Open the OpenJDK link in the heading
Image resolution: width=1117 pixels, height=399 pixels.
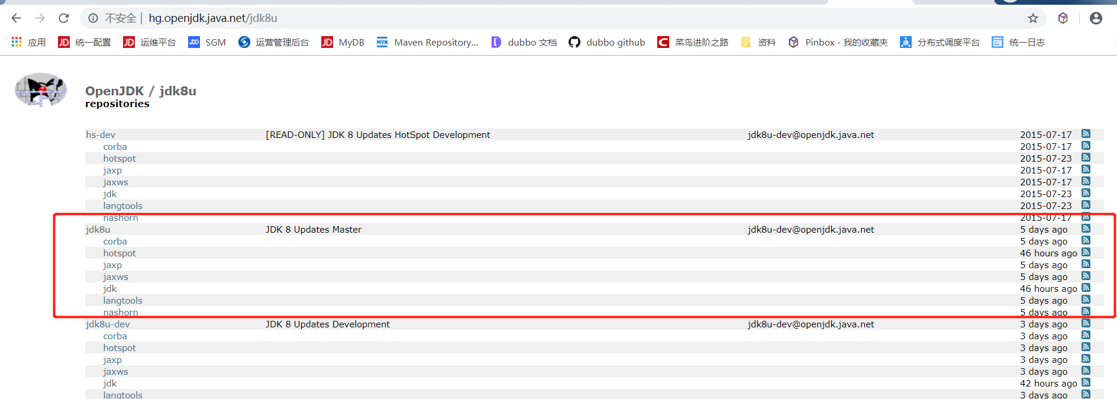(114, 91)
